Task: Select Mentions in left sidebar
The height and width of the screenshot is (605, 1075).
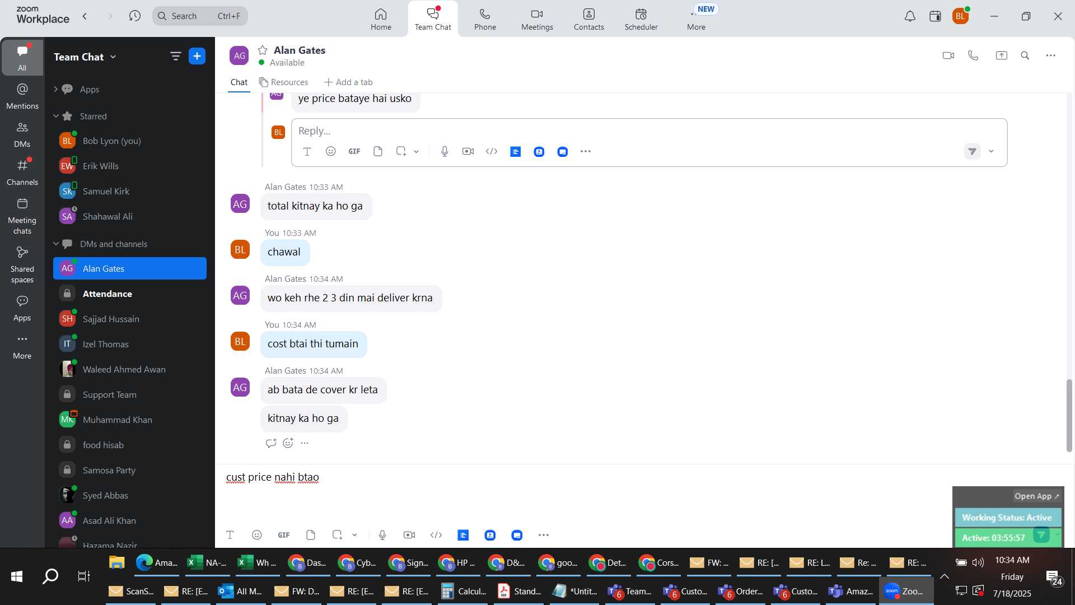Action: 22,96
